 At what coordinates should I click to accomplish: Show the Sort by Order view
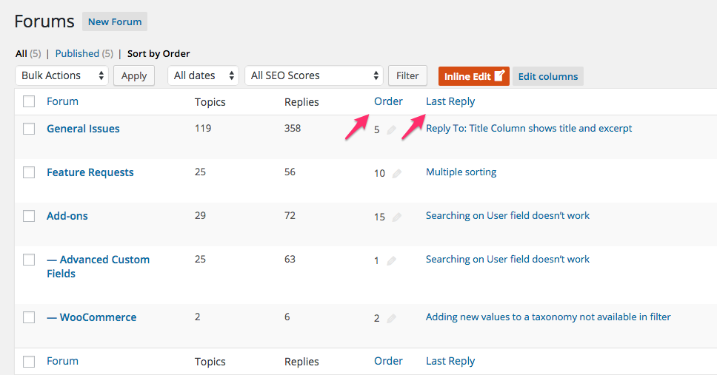(x=159, y=53)
